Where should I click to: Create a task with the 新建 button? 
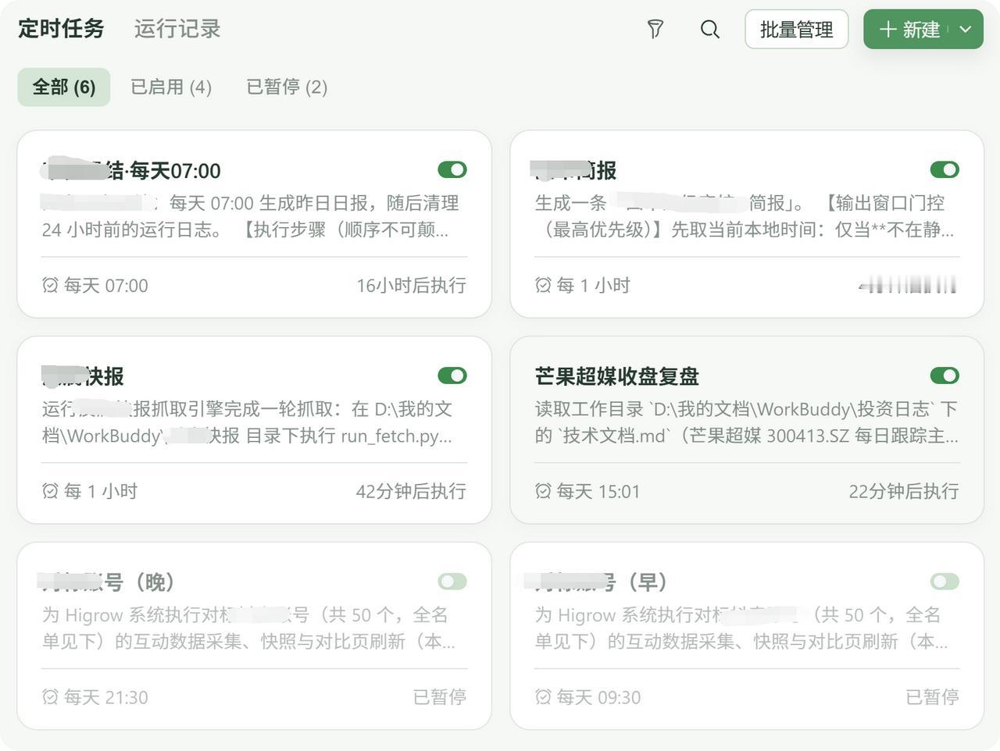[909, 30]
